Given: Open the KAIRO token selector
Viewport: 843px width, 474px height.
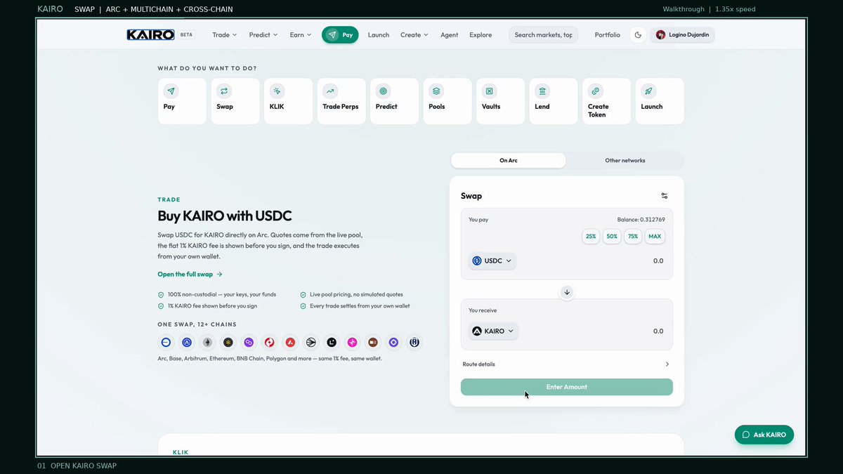Looking at the screenshot, I should 494,331.
